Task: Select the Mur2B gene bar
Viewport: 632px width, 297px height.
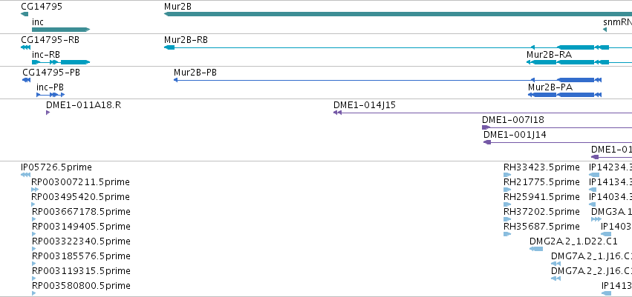Action: pos(398,14)
